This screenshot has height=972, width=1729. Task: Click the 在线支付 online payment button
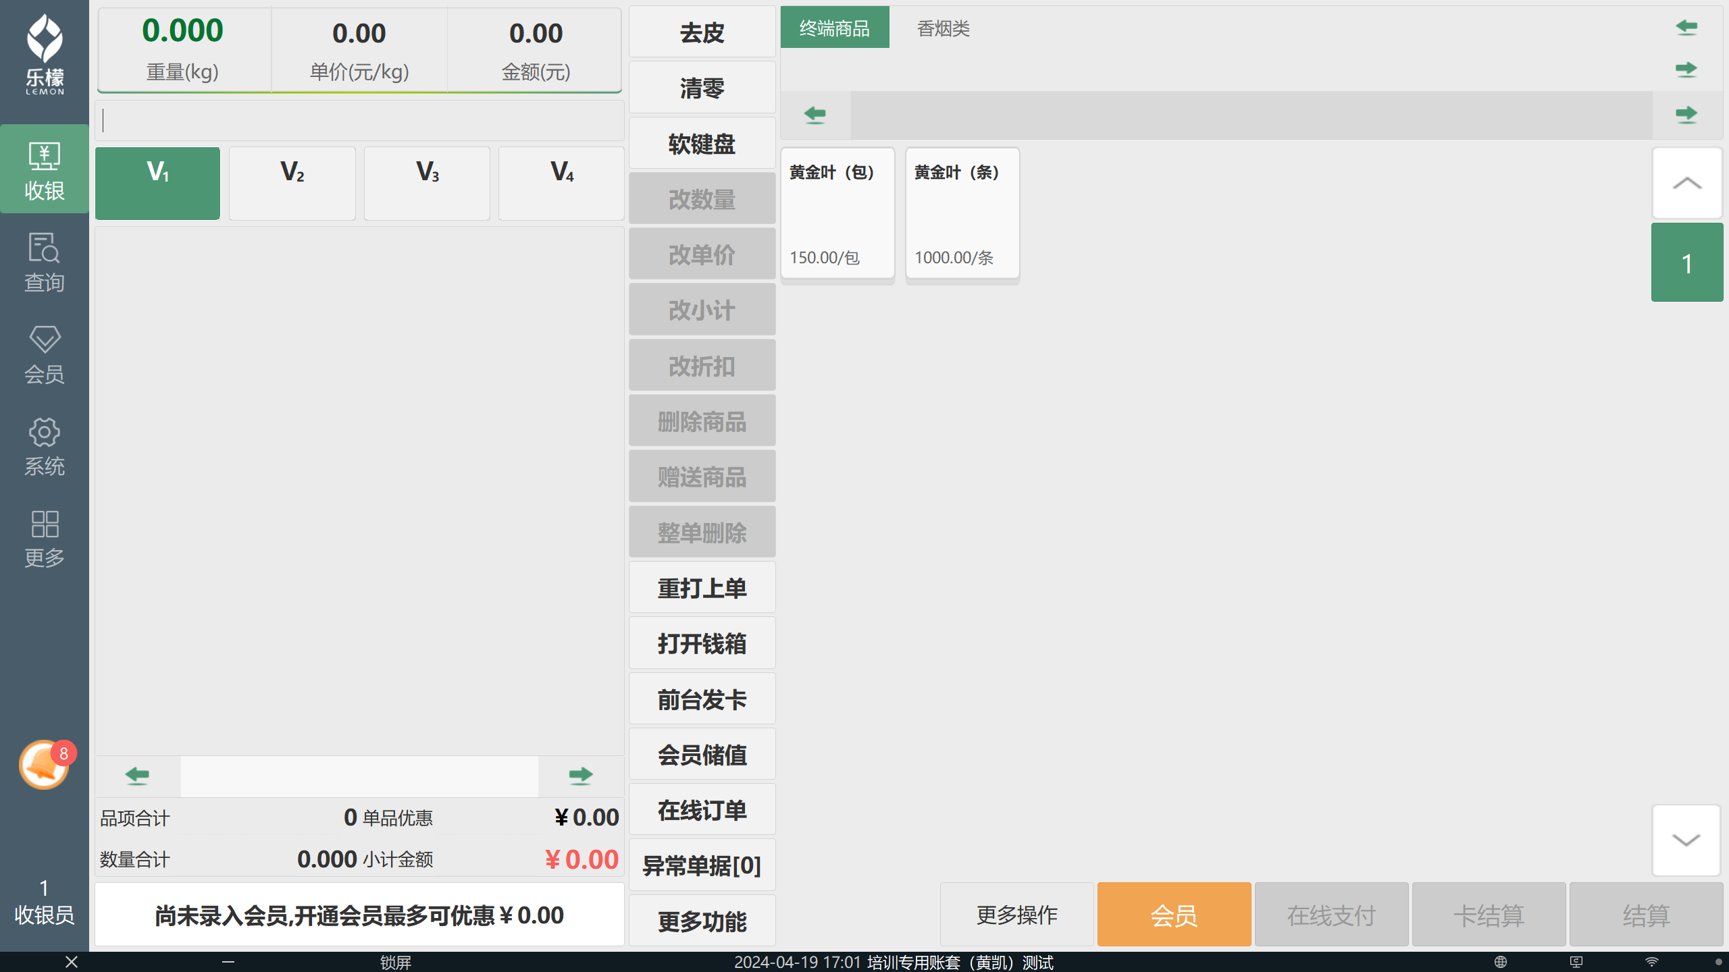point(1332,915)
